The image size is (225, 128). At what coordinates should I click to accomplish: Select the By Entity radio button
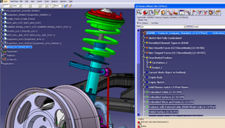[x=150, y=23]
